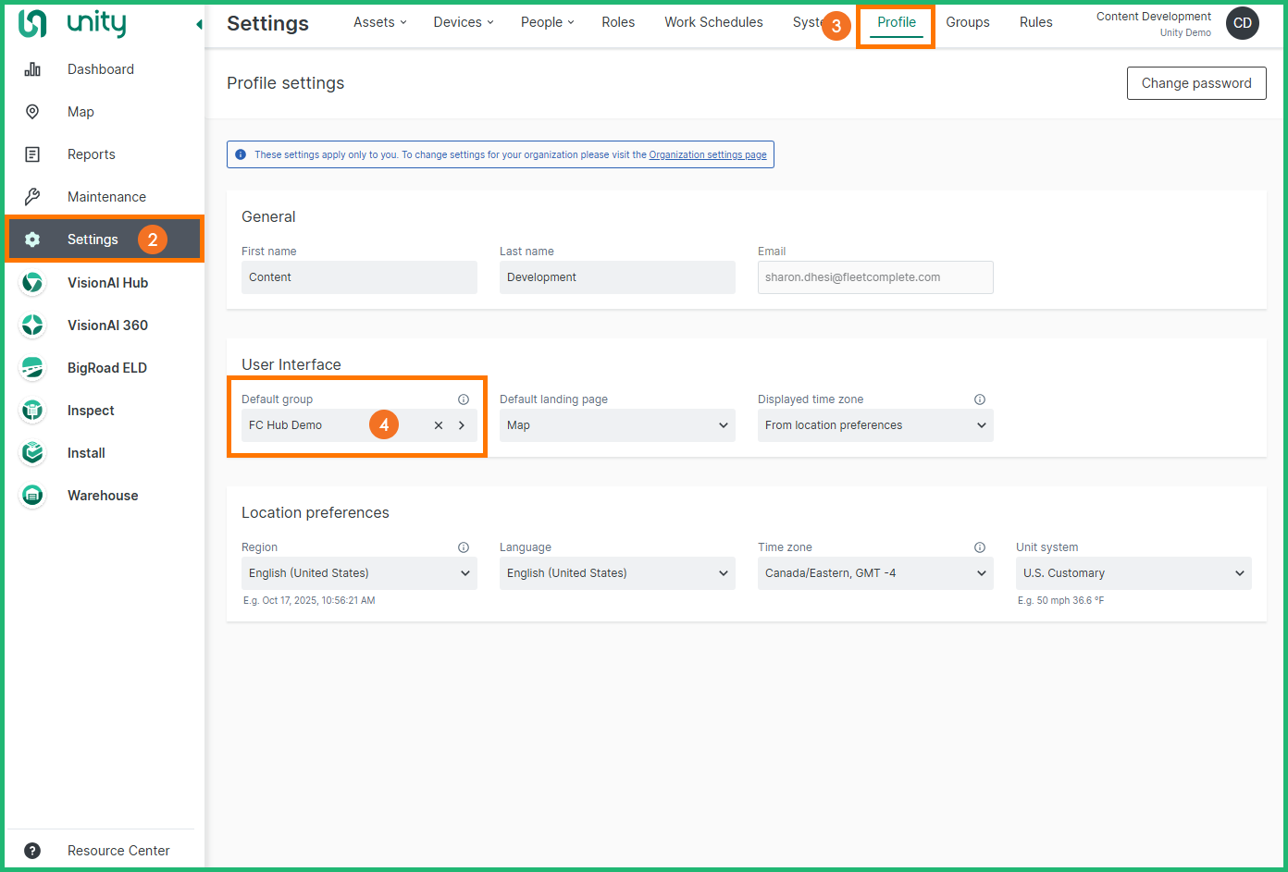Expand the Assets menu
The width and height of the screenshot is (1288, 872).
(x=379, y=22)
